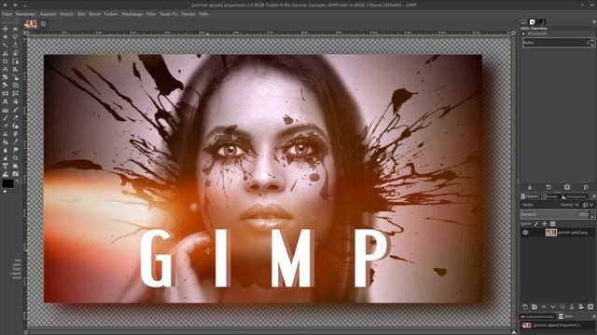Select the portrait-splash.png layer thumbnail
This screenshot has width=597, height=335.
pos(551,232)
